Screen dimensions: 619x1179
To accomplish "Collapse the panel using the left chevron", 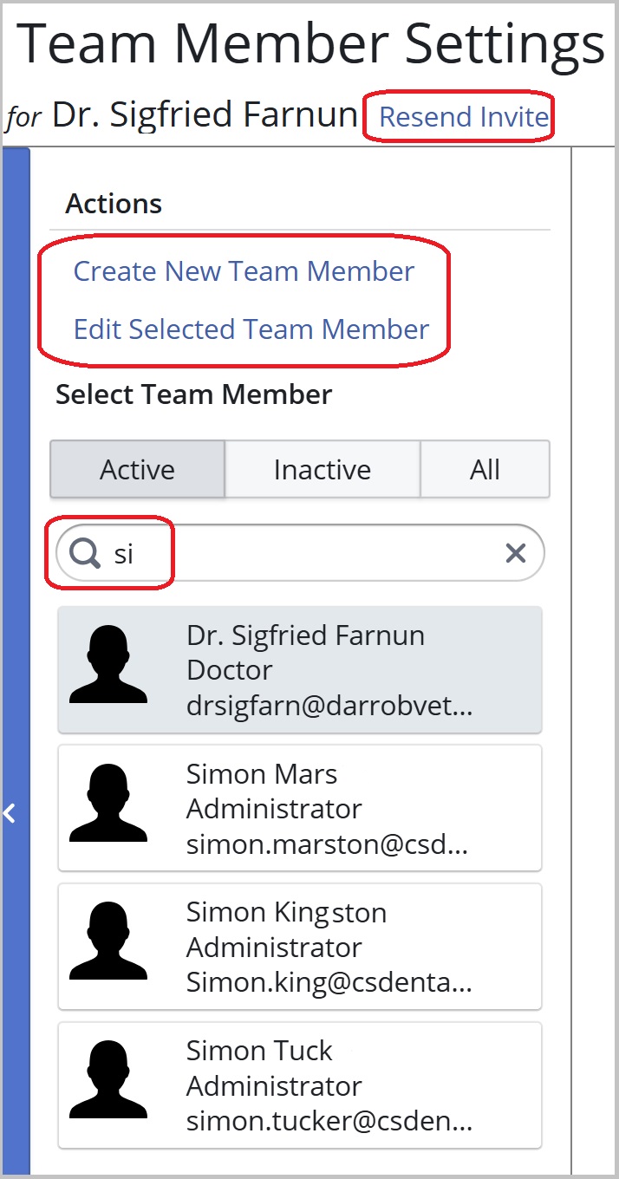I will pos(8,813).
